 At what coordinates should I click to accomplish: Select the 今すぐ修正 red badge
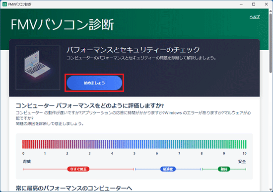pos(78,169)
